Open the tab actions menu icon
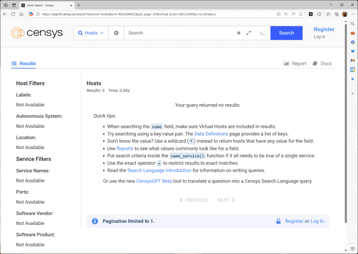The image size is (358, 254). (14, 5)
